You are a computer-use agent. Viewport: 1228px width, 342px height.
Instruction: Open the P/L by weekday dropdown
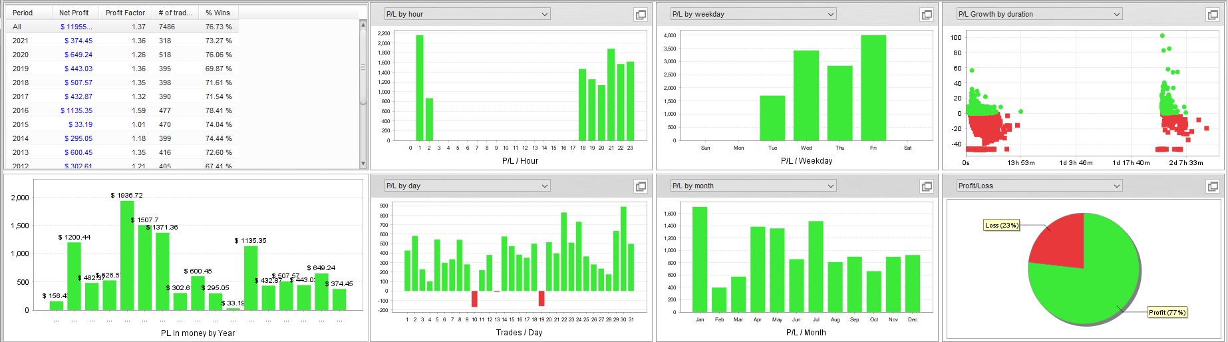[753, 14]
